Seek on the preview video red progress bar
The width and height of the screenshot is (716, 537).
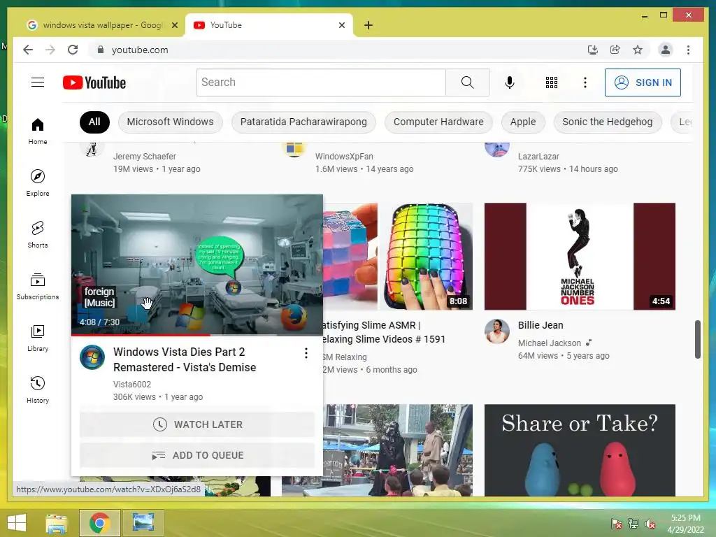(197, 335)
